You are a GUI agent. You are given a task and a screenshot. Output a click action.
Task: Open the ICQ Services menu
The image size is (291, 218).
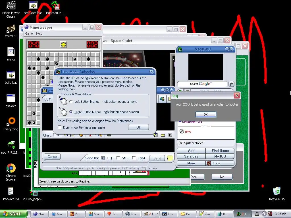pyautogui.click(x=191, y=156)
